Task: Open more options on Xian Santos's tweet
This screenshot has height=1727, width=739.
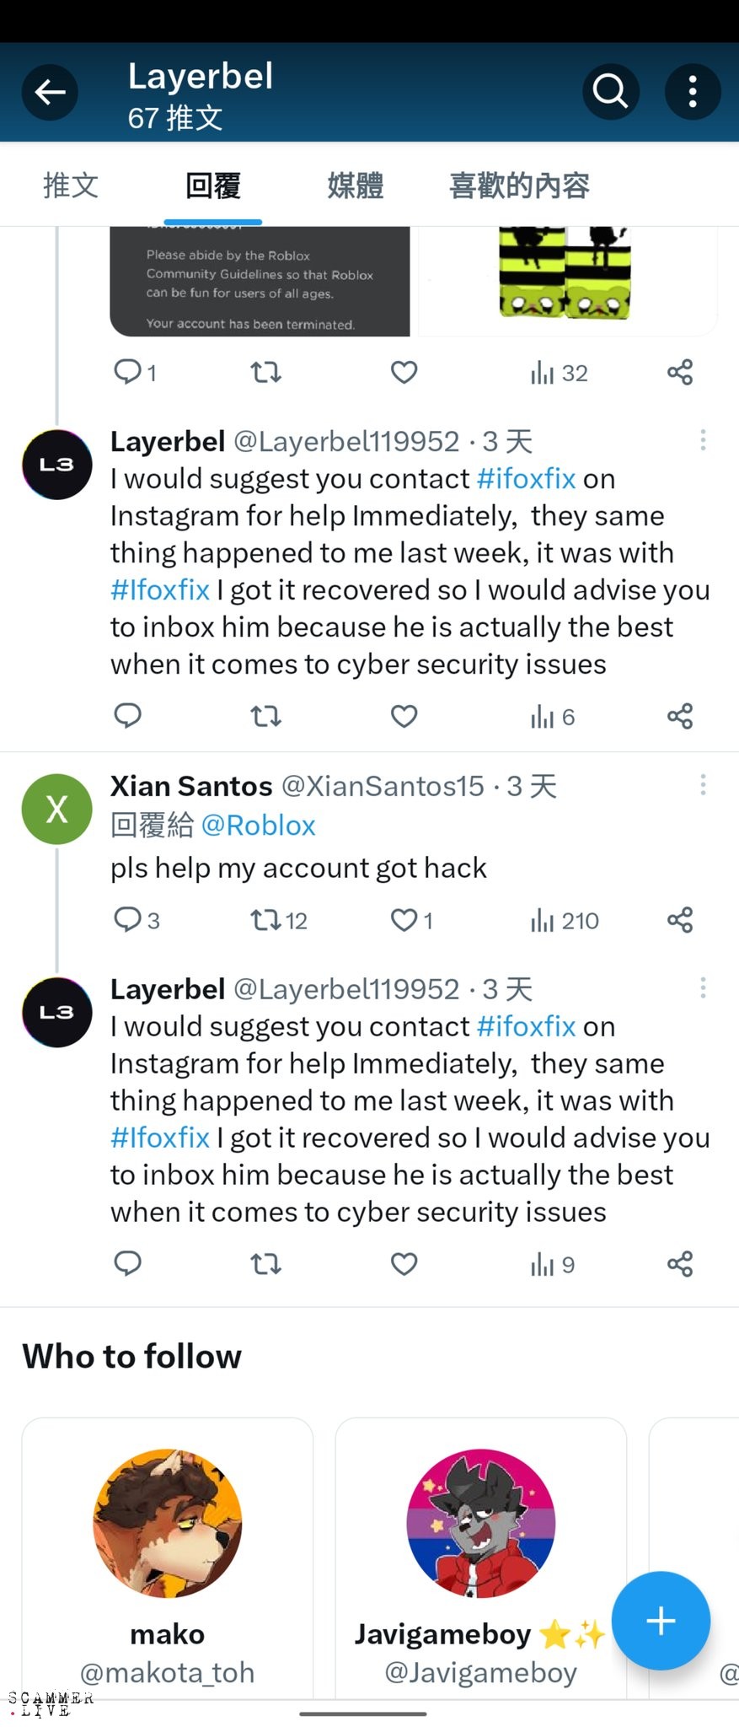Action: click(x=703, y=785)
